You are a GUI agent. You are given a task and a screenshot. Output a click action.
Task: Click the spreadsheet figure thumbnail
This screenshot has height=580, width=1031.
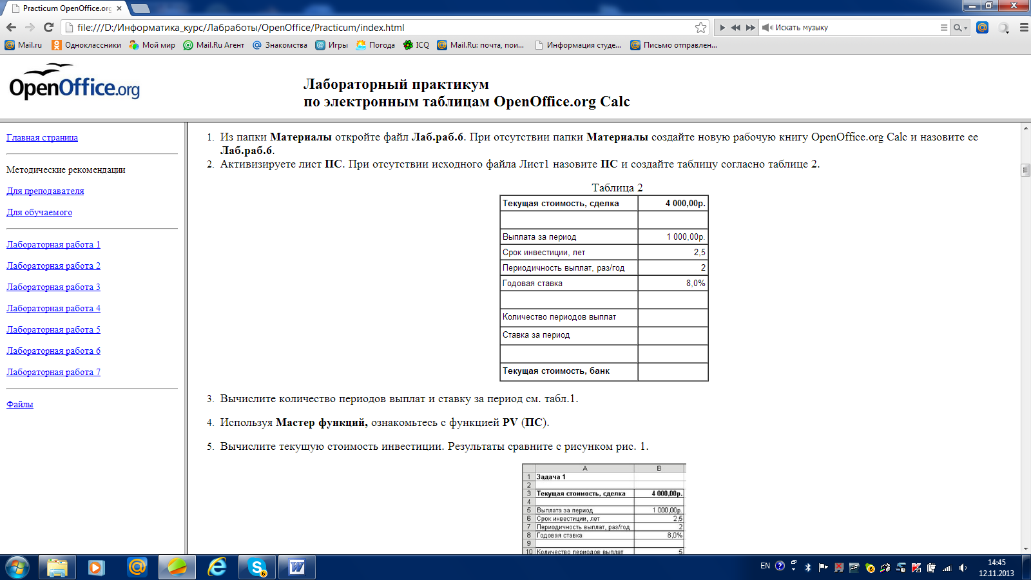[604, 509]
